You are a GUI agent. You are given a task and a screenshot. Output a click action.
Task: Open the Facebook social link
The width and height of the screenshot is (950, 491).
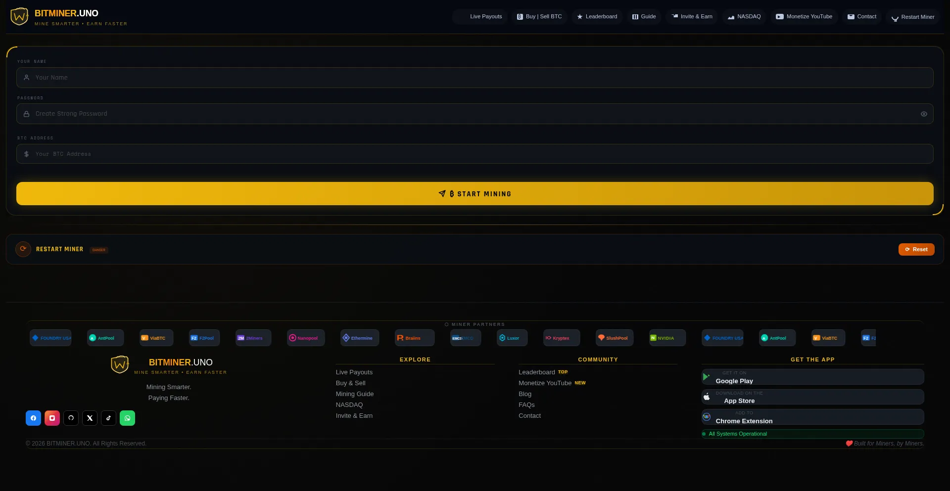click(x=33, y=418)
